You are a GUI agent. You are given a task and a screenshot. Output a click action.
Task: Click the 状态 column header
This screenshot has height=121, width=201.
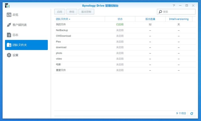(120, 19)
